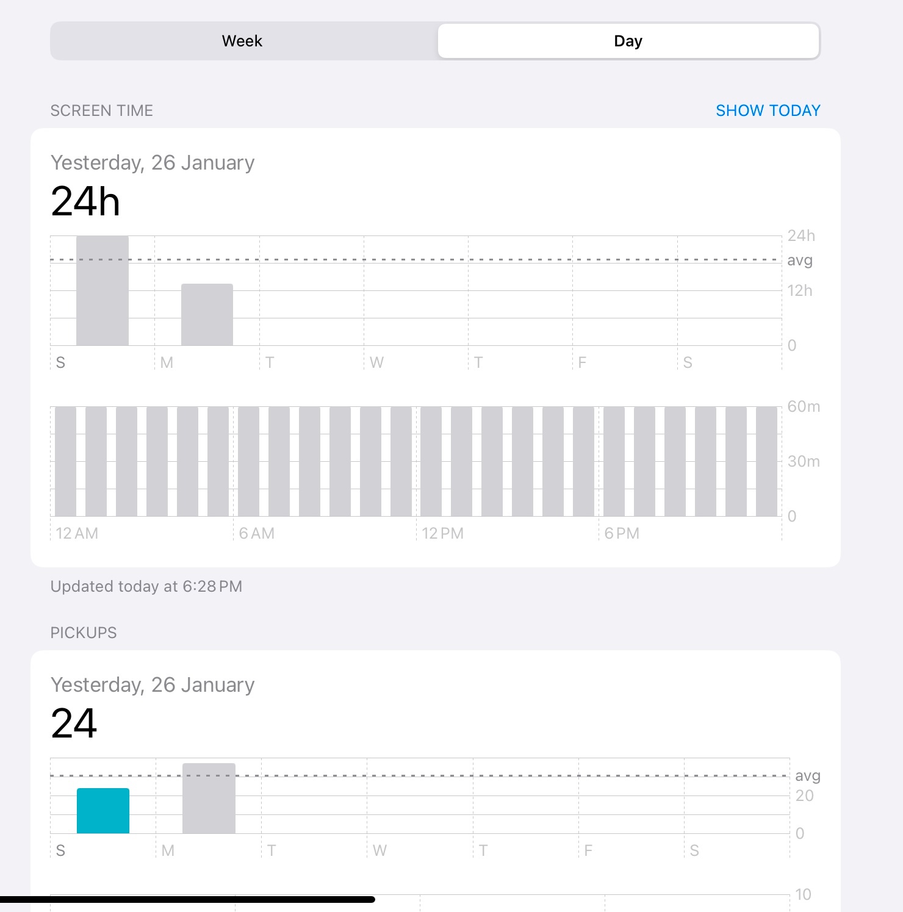Open SHOW TODAY view
The width and height of the screenshot is (903, 912).
[x=768, y=110]
